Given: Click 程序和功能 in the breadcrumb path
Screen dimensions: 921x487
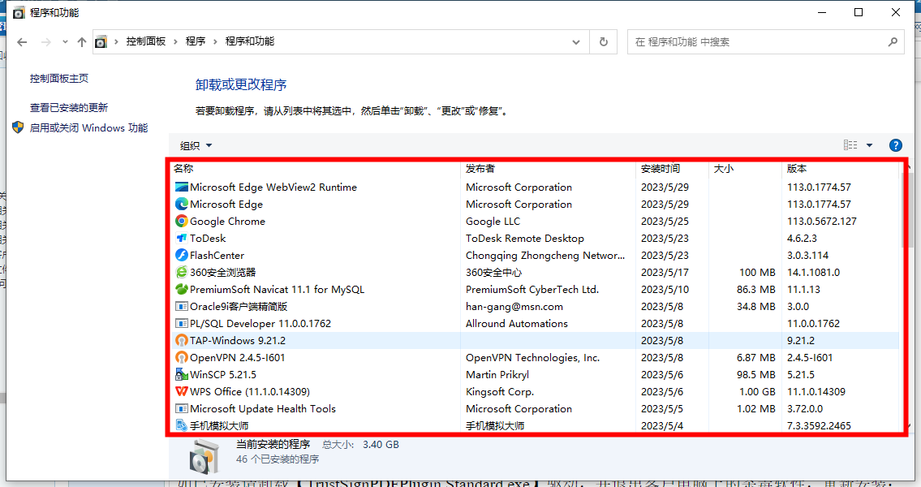Looking at the screenshot, I should point(250,41).
